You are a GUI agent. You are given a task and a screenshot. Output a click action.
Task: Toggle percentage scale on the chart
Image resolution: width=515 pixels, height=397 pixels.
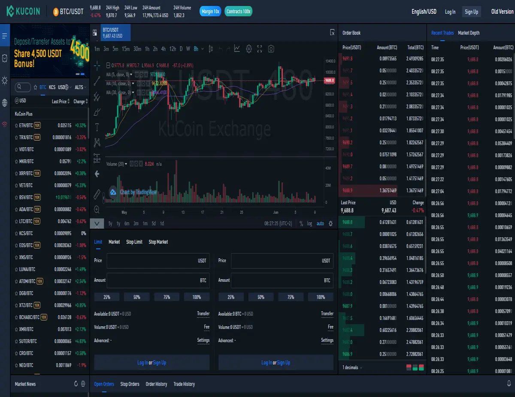301,224
